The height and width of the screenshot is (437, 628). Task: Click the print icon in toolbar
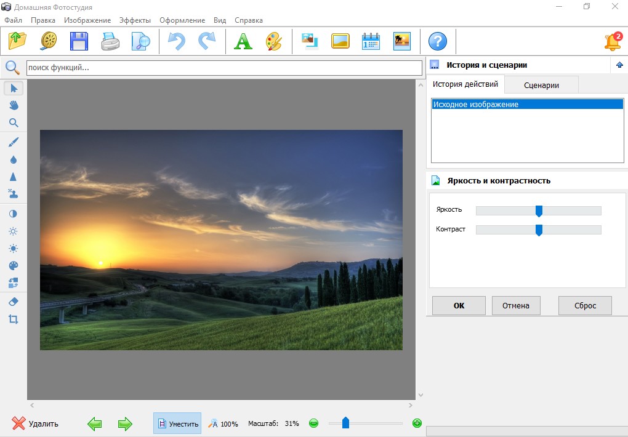pyautogui.click(x=110, y=41)
